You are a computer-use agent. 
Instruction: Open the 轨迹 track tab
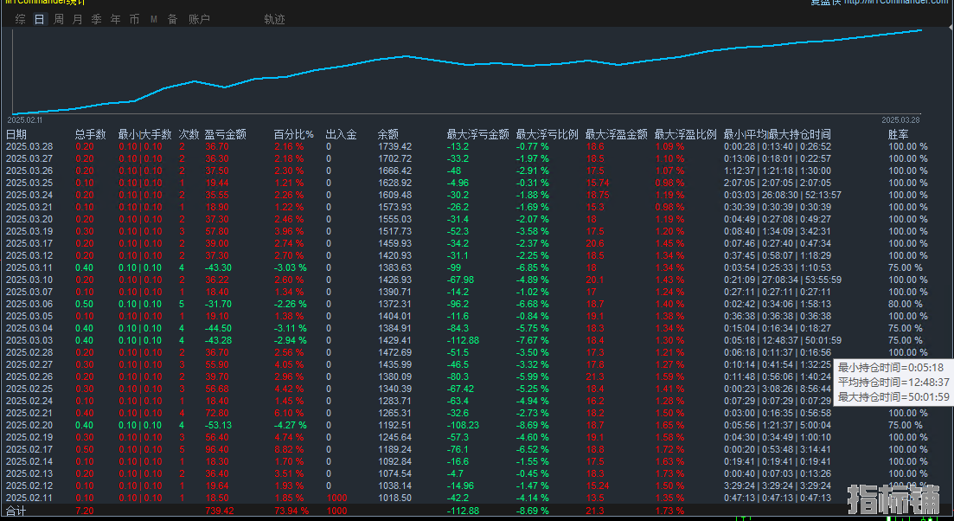274,19
